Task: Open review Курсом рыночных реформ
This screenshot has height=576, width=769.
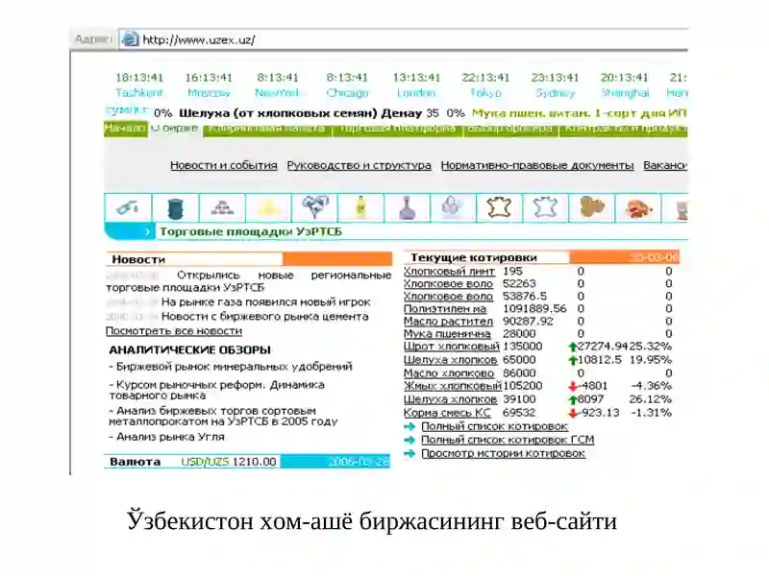Action: (x=216, y=390)
